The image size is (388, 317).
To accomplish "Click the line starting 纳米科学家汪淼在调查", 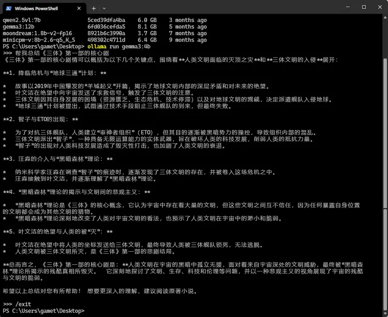I will pos(145,172).
